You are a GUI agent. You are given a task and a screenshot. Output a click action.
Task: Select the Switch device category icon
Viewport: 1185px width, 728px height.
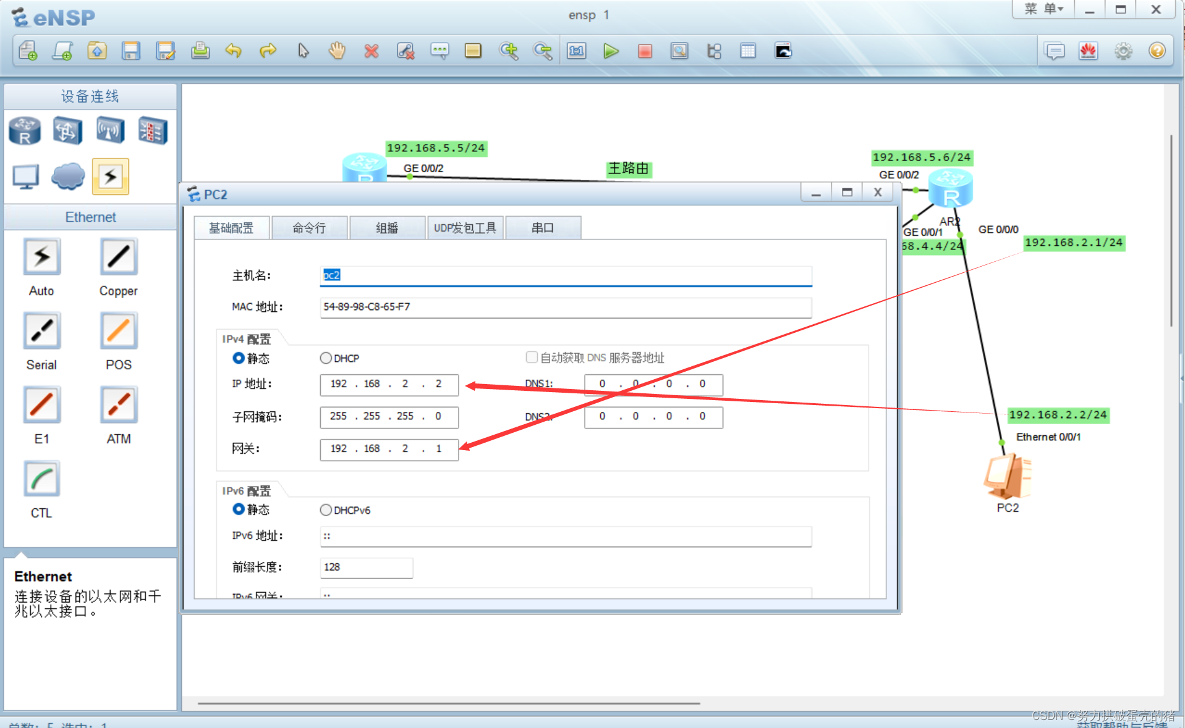[67, 130]
